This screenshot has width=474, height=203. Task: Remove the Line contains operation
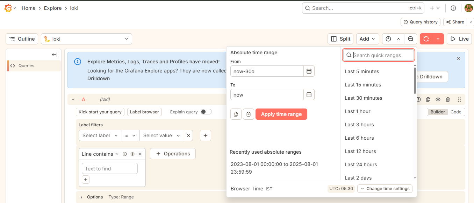pyautogui.click(x=140, y=154)
